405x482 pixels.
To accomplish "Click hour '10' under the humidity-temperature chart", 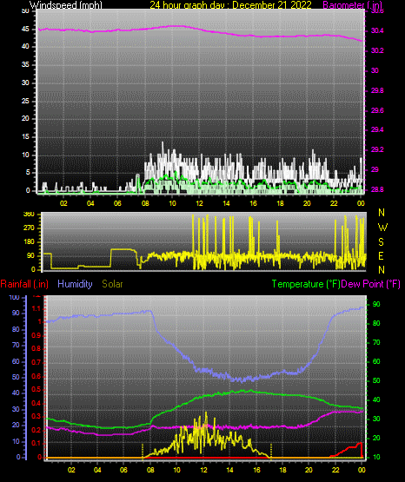I will [x=176, y=470].
